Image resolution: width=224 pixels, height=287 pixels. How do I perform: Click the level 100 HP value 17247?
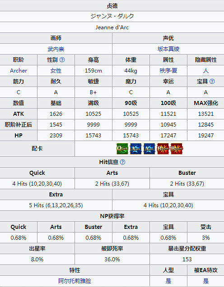168,135
